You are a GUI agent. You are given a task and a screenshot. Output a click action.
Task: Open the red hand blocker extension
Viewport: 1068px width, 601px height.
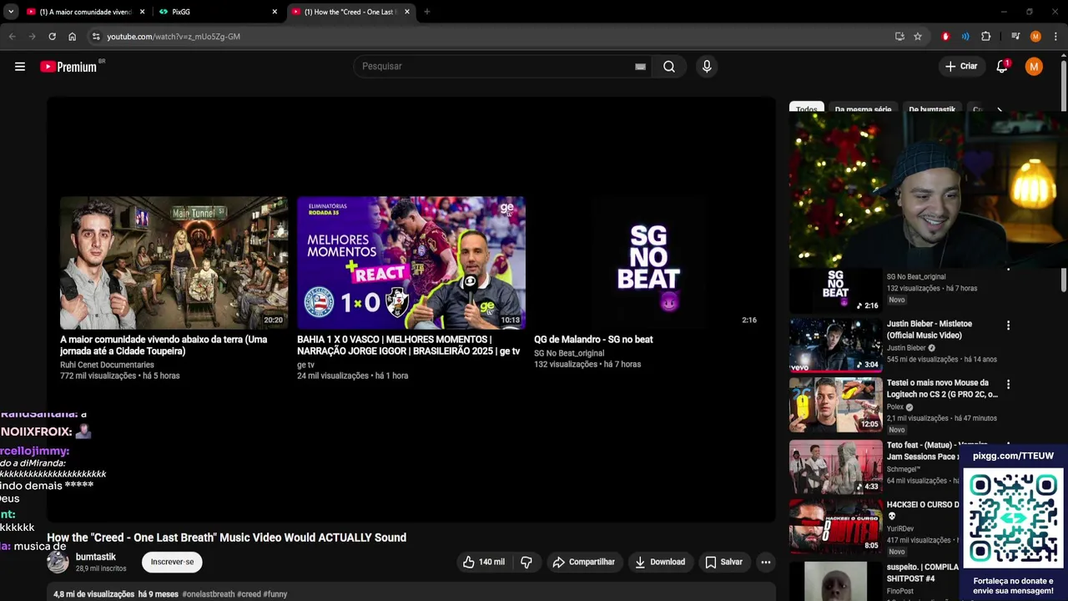[945, 37]
